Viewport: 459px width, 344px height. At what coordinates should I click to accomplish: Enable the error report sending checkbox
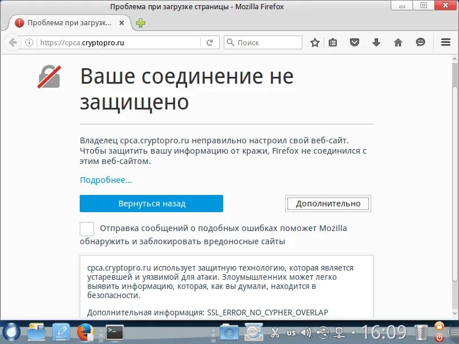click(87, 229)
